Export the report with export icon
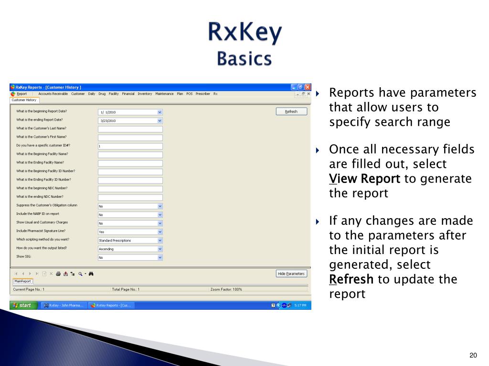489x366 pixels. point(65,274)
